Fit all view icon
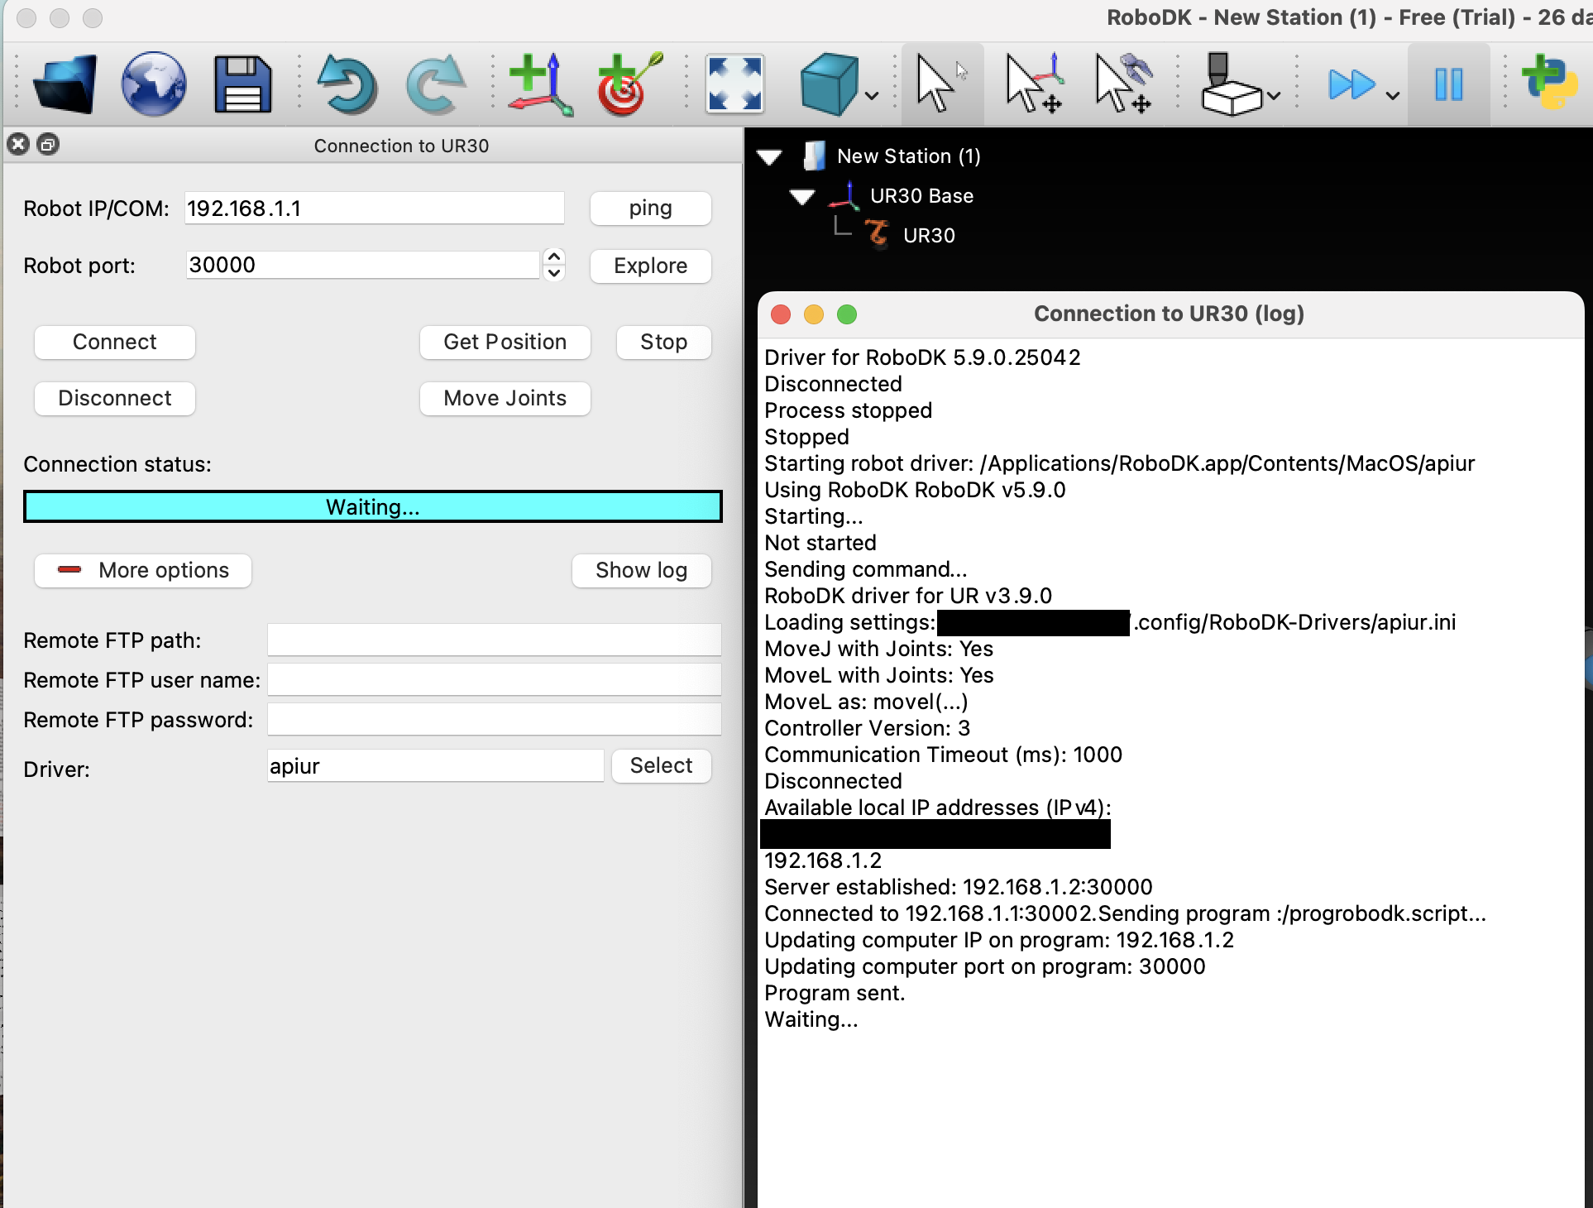Image resolution: width=1593 pixels, height=1208 pixels. [734, 84]
